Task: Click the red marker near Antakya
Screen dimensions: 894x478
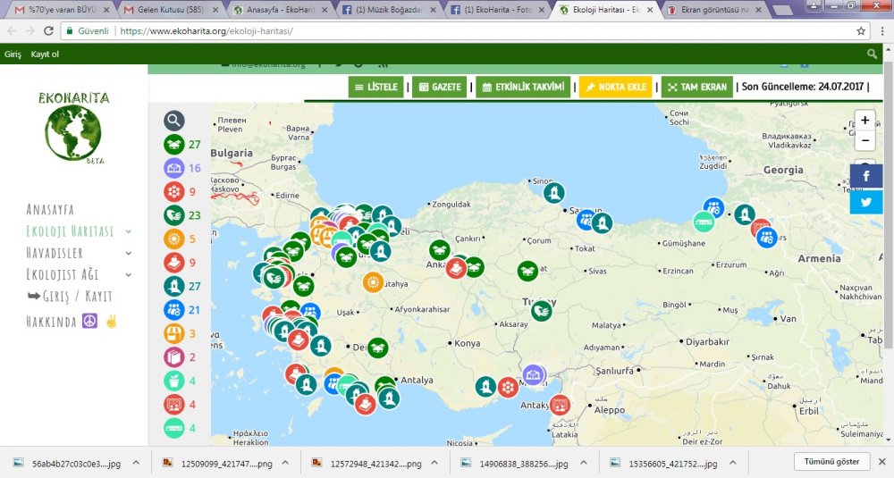Action: point(560,405)
